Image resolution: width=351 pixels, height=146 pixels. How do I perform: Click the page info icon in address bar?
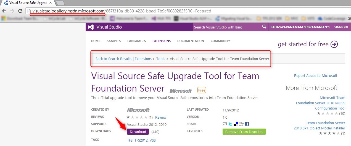pyautogui.click(x=29, y=11)
